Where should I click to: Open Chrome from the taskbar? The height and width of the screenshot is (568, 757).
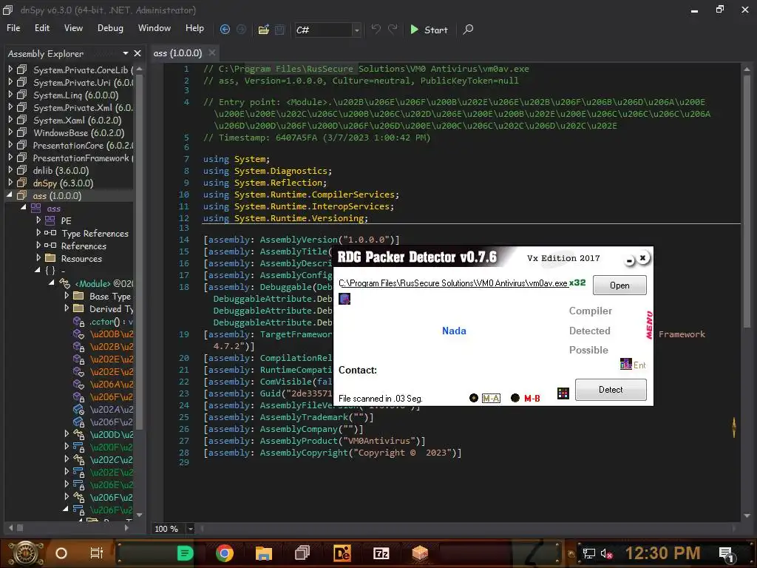[225, 553]
